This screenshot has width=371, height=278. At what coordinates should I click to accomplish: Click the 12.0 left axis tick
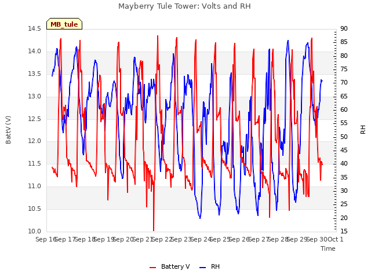pos(35,141)
